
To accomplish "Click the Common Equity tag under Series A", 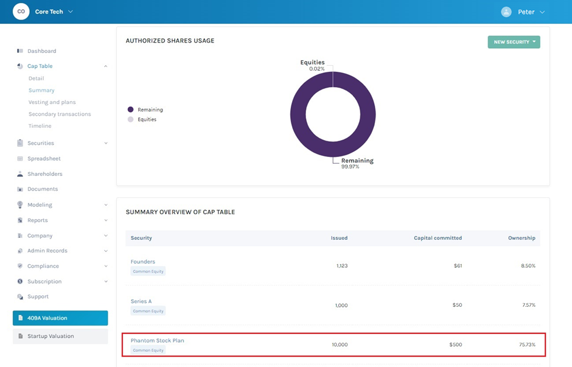I will coord(148,311).
